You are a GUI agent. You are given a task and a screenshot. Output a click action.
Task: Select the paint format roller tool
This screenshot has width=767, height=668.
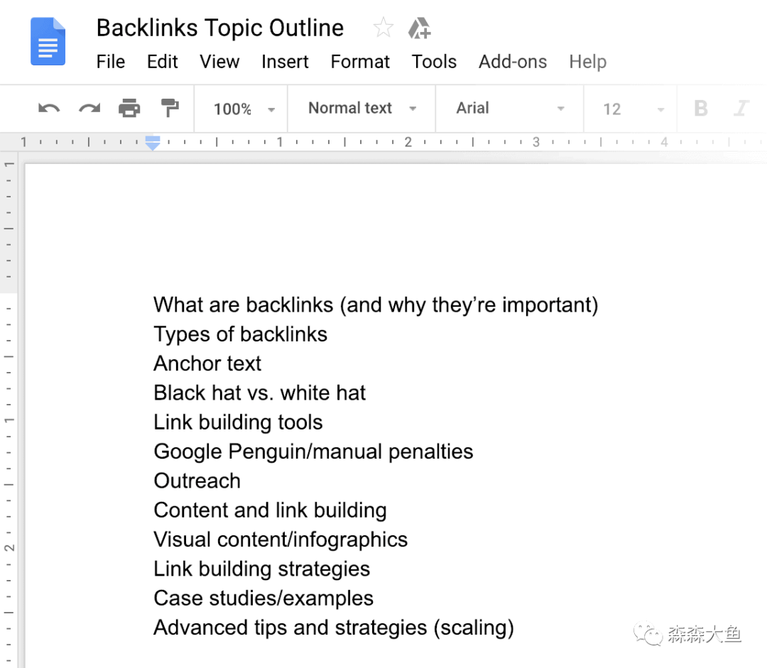point(170,109)
